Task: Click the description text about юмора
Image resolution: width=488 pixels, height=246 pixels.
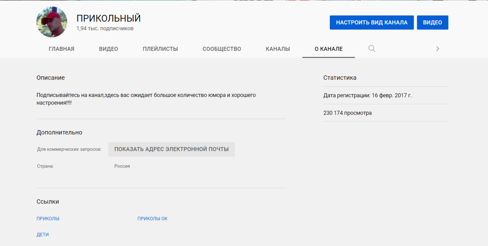Action: tap(146, 99)
